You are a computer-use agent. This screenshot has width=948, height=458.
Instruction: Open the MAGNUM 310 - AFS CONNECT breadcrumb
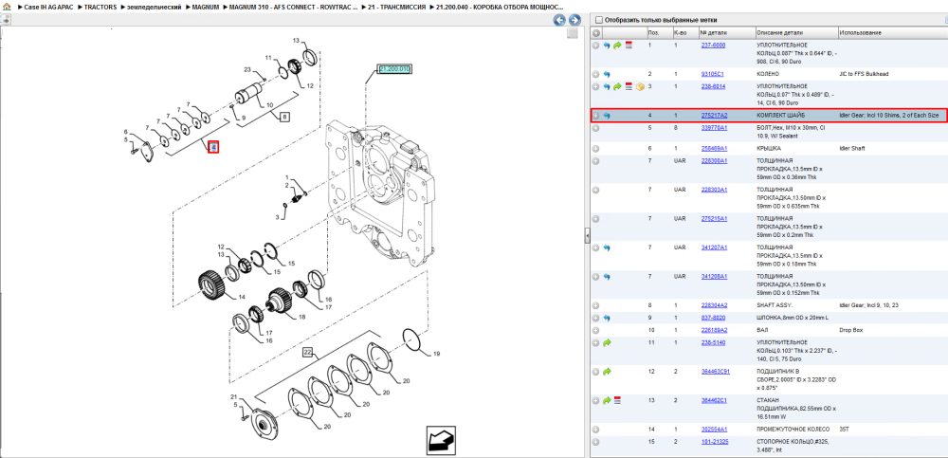tap(293, 7)
